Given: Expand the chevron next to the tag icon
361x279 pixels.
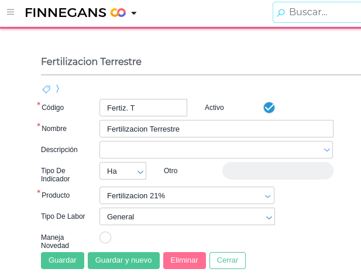Looking at the screenshot, I should [57, 89].
